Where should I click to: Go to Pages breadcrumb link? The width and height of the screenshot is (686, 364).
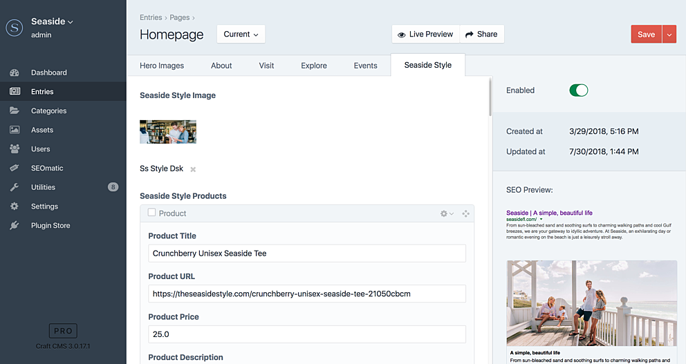[180, 17]
